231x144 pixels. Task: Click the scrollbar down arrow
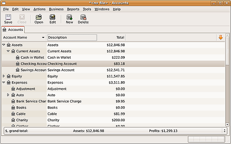[x=227, y=125]
